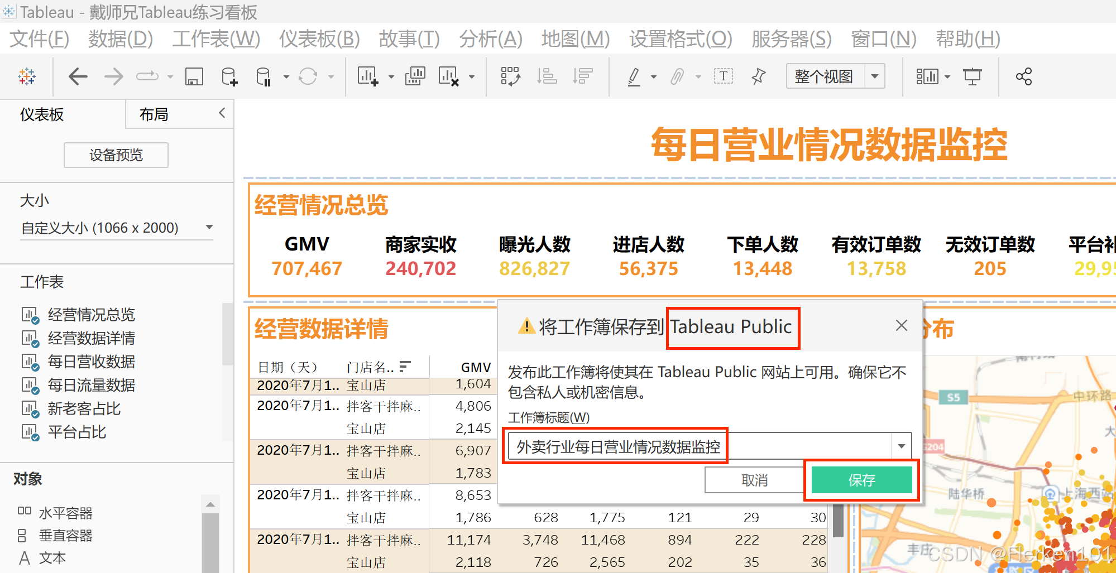The height and width of the screenshot is (573, 1116).
Task: Click the 文本 object item
Action: 42,558
